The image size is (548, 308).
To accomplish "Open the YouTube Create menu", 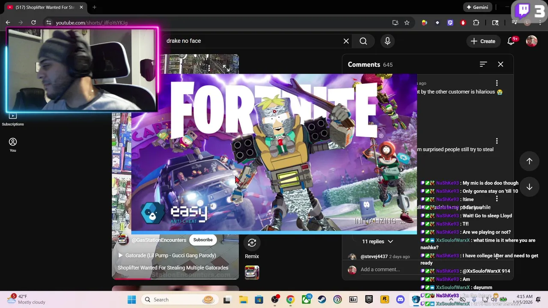I will [483, 41].
